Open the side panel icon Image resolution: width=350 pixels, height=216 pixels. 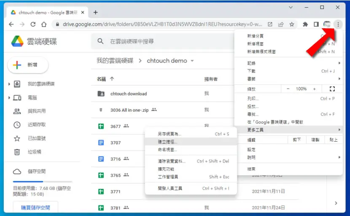316,24
